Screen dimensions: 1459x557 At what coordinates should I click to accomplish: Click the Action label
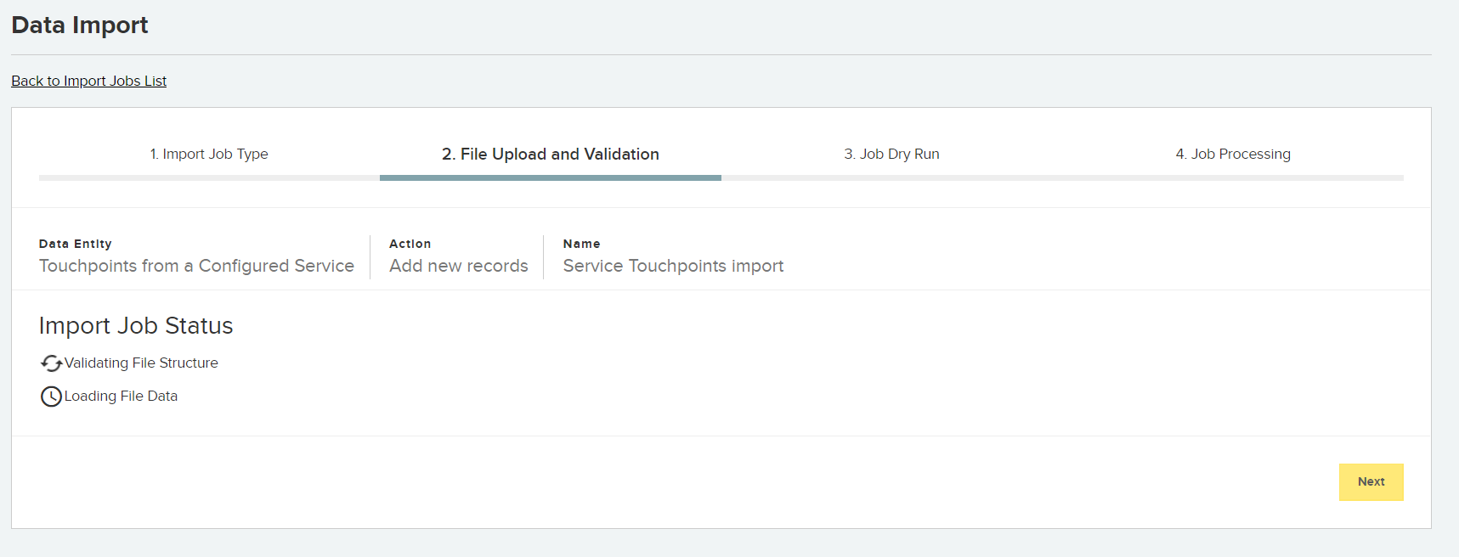click(410, 244)
